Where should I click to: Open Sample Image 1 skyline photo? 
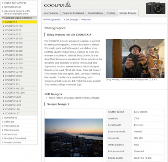point(74,138)
